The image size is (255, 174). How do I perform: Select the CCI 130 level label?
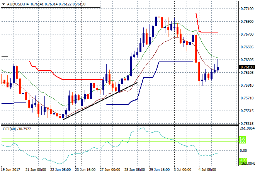[243, 138]
